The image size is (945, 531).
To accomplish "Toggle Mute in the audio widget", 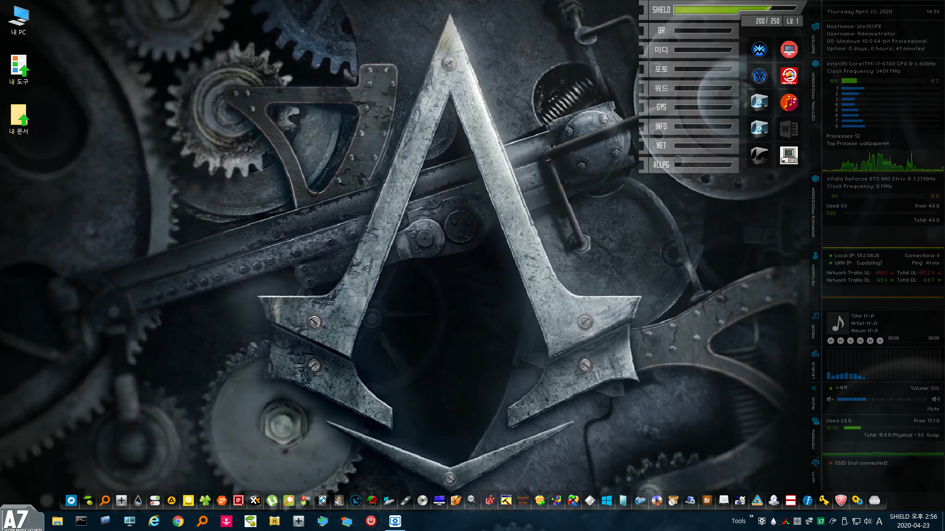I will [x=933, y=409].
